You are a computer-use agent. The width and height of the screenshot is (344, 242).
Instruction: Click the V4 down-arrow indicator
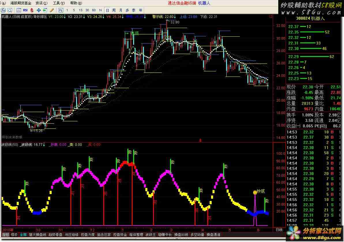click(x=123, y=17)
